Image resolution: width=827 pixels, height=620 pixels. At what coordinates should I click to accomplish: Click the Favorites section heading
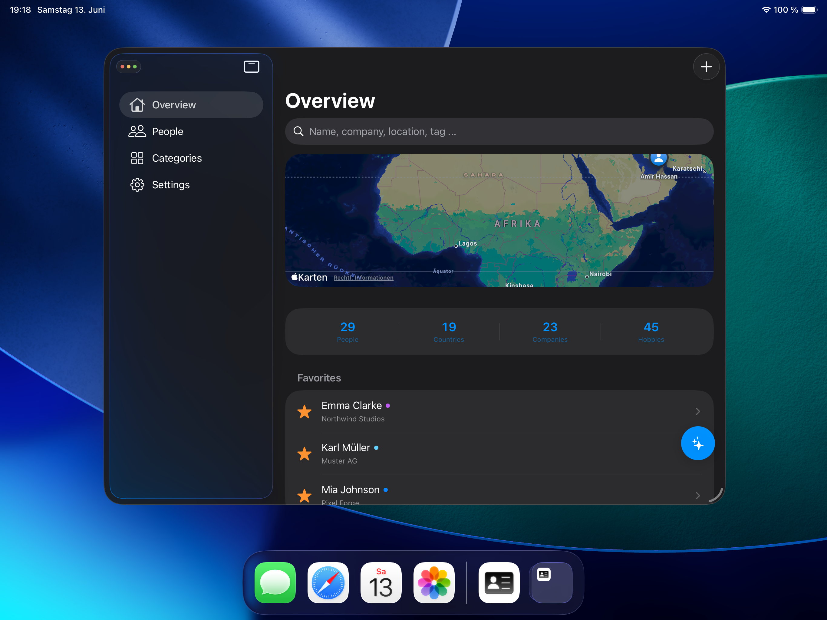[319, 378]
